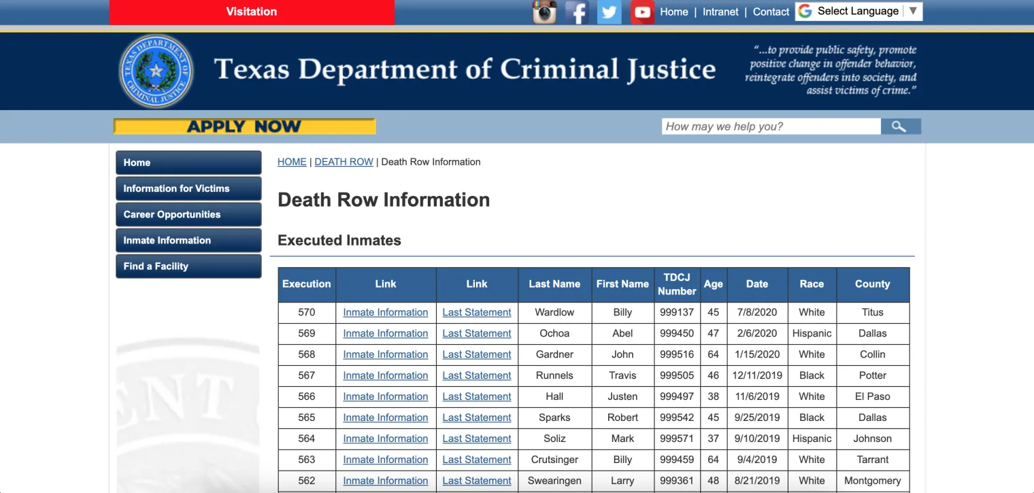Click the Last Name column header

[554, 284]
